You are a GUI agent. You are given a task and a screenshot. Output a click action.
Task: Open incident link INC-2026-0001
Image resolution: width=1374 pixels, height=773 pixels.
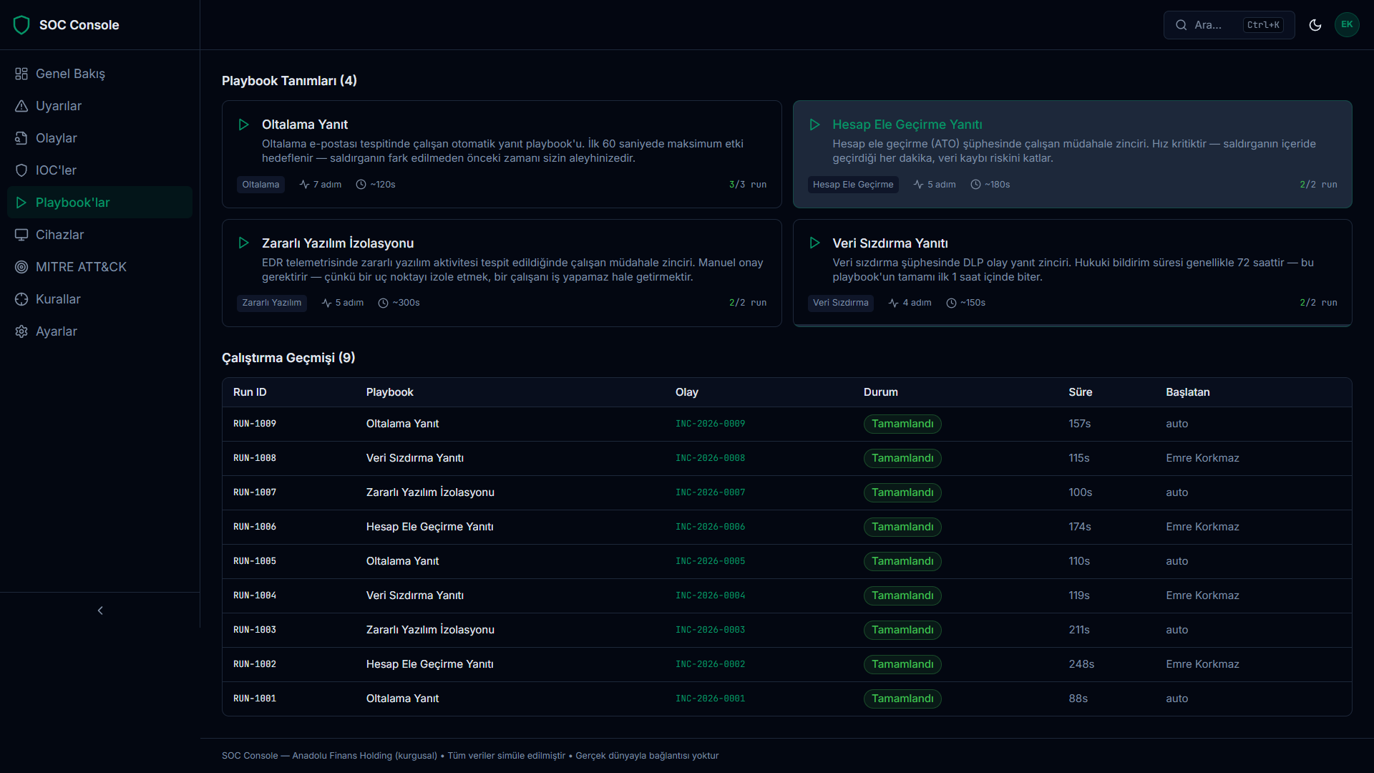(710, 699)
